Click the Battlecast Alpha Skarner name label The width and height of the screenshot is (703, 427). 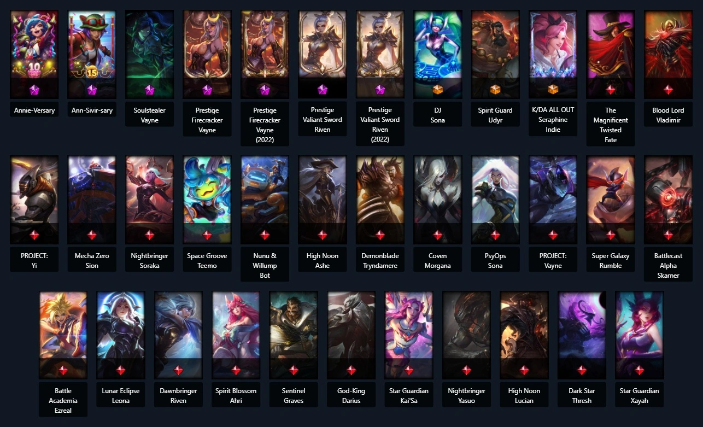coord(668,265)
